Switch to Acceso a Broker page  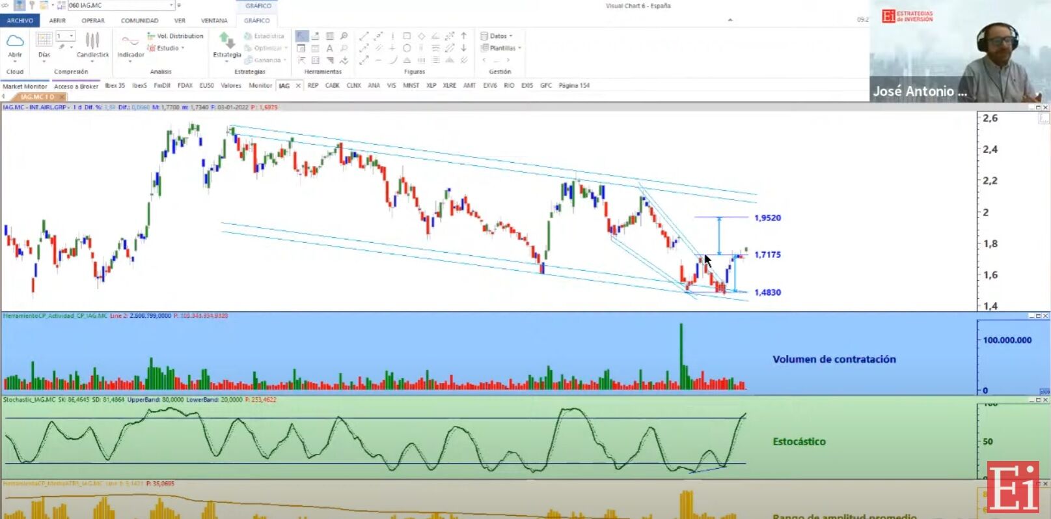pyautogui.click(x=76, y=86)
